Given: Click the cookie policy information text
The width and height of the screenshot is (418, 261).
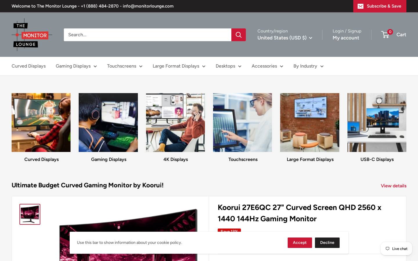Looking at the screenshot, I should pos(129,243).
